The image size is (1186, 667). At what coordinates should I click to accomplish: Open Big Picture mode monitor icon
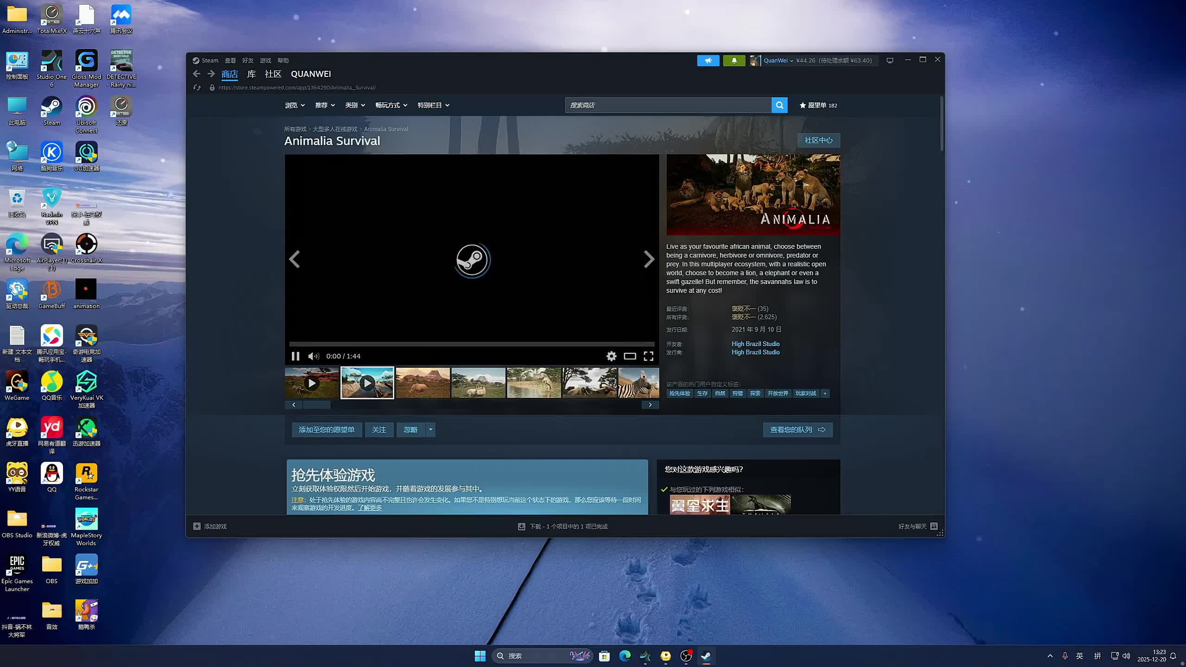point(889,61)
